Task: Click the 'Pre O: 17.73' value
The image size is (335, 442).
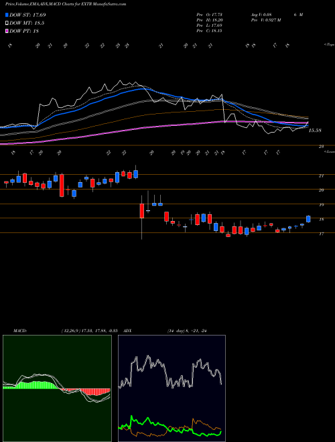Action: point(210,15)
